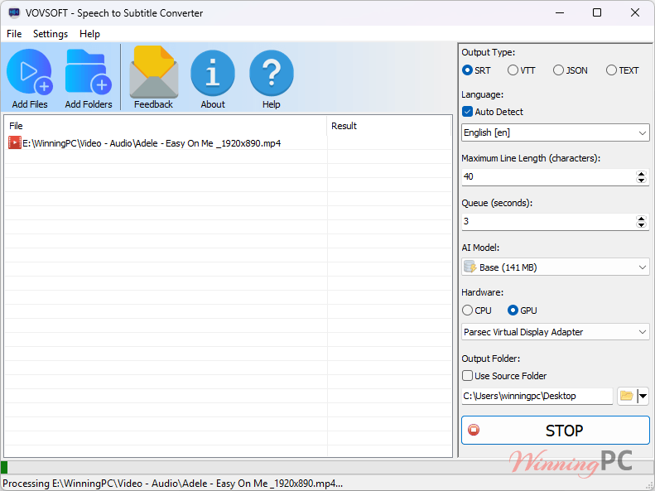Viewport: 655px width, 491px height.
Task: Click the AI model database icon
Action: (x=470, y=267)
